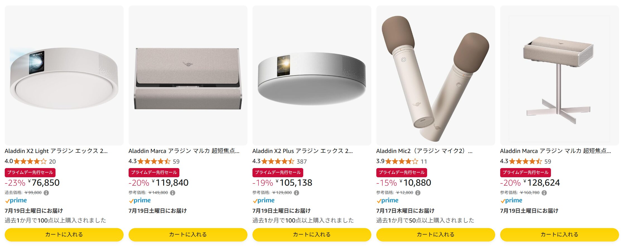Click info icon beside ¥129,800 reference price

coord(297,193)
